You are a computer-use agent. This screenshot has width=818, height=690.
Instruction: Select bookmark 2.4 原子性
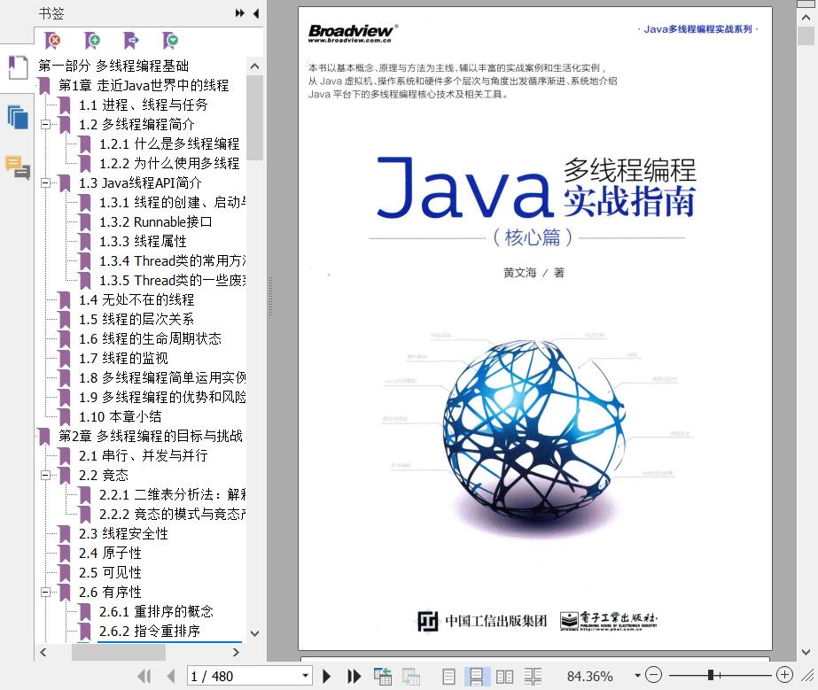click(x=110, y=554)
